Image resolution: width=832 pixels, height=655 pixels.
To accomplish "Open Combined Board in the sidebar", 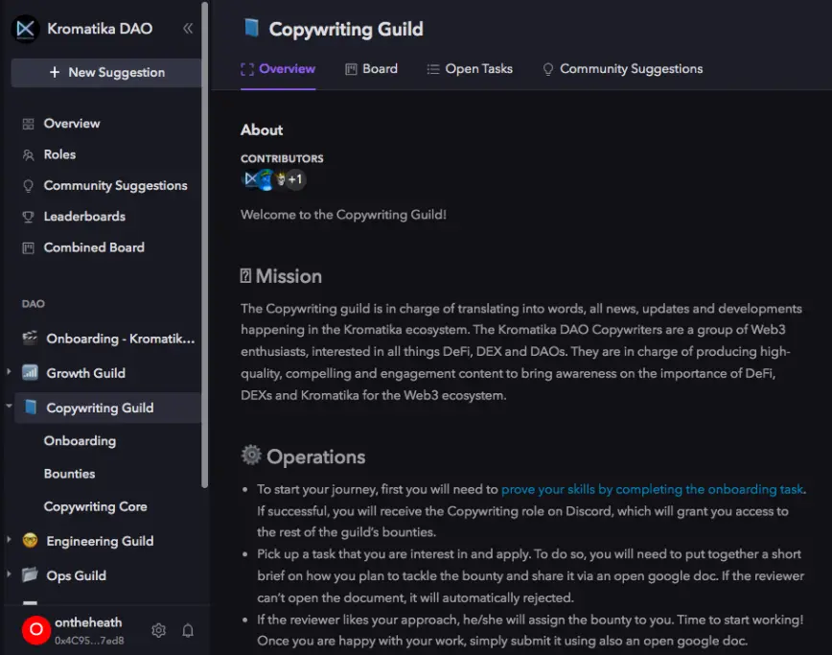I will [x=94, y=247].
